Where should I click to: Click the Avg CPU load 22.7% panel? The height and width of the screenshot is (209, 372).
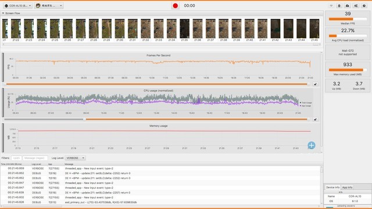pos(348,35)
